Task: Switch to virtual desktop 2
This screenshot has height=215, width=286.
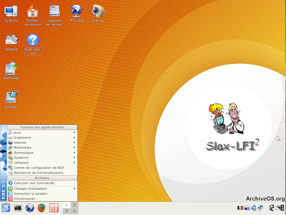Action: tap(74, 205)
